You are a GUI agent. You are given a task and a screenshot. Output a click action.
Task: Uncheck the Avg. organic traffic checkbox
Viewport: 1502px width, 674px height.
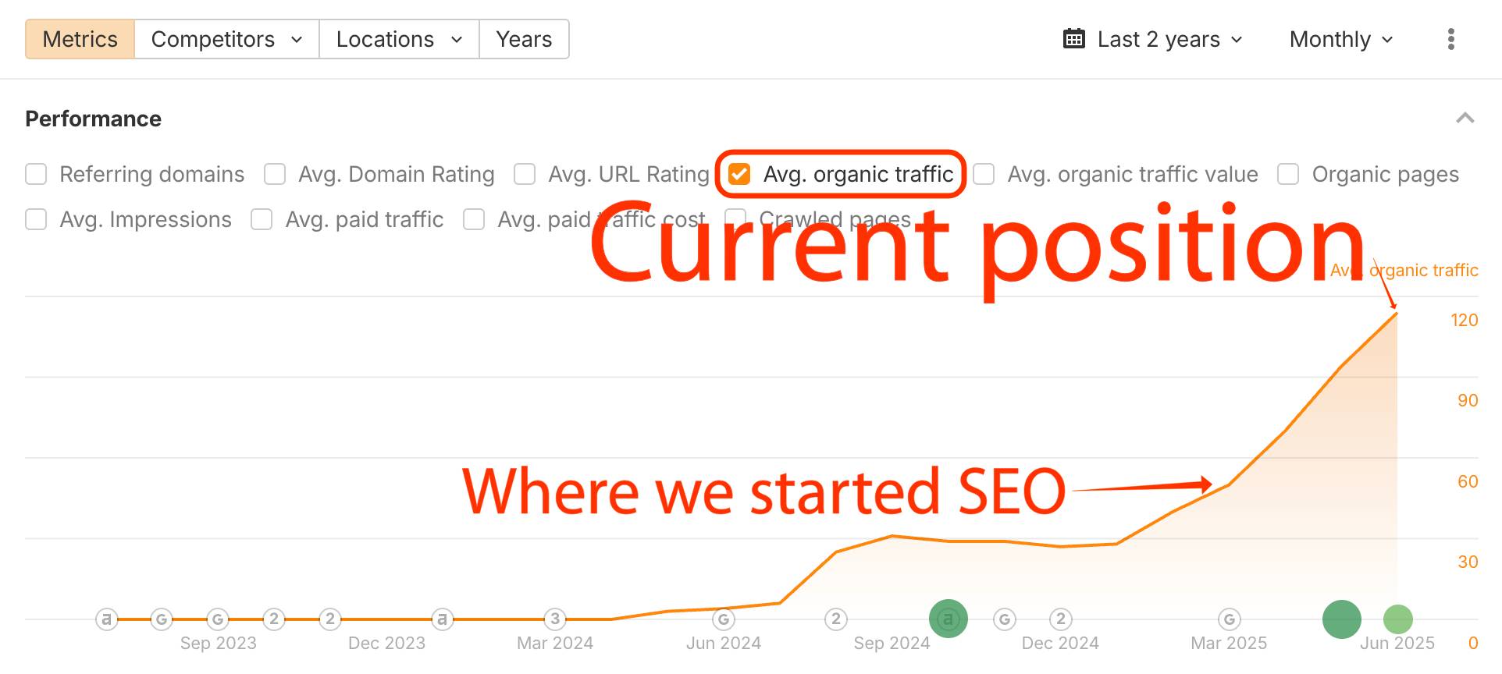point(739,174)
